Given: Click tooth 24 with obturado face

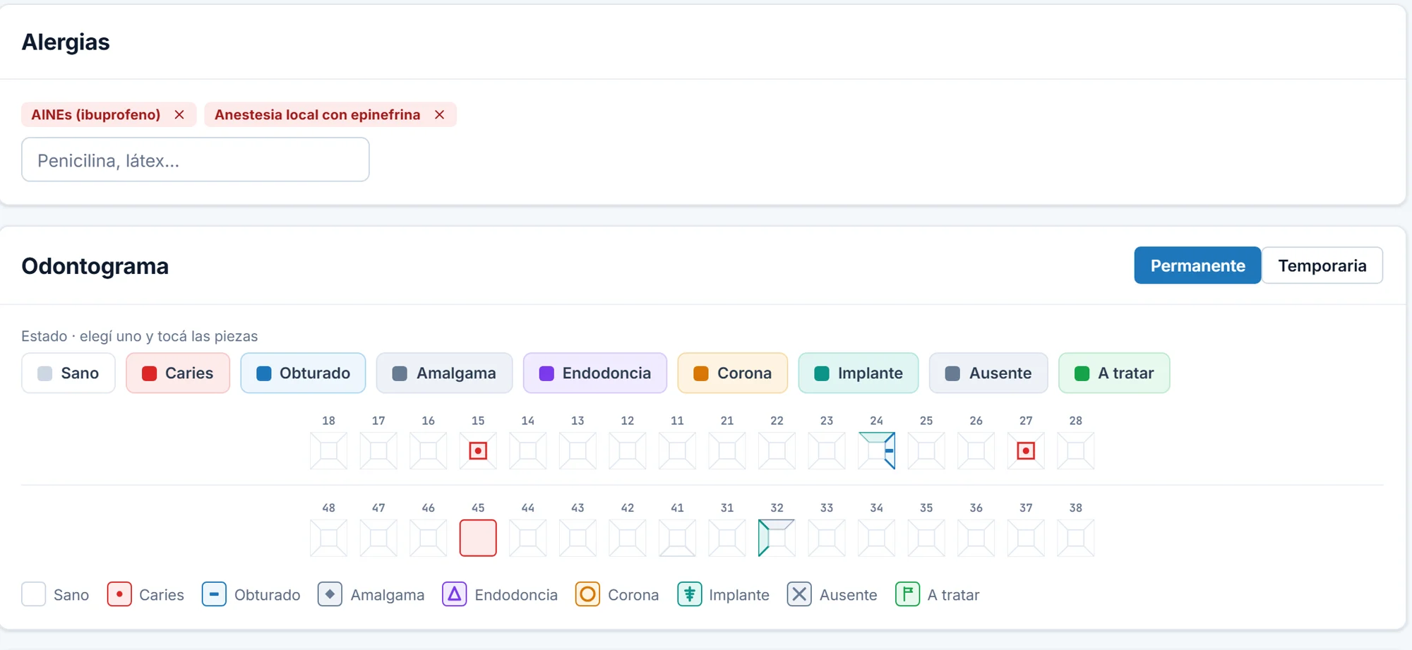Looking at the screenshot, I should 876,450.
